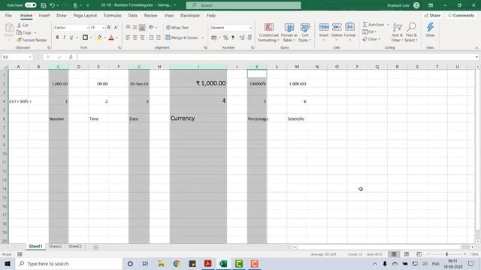The height and width of the screenshot is (270, 481).
Task: Click the Insert cells icon
Action: (x=324, y=27)
